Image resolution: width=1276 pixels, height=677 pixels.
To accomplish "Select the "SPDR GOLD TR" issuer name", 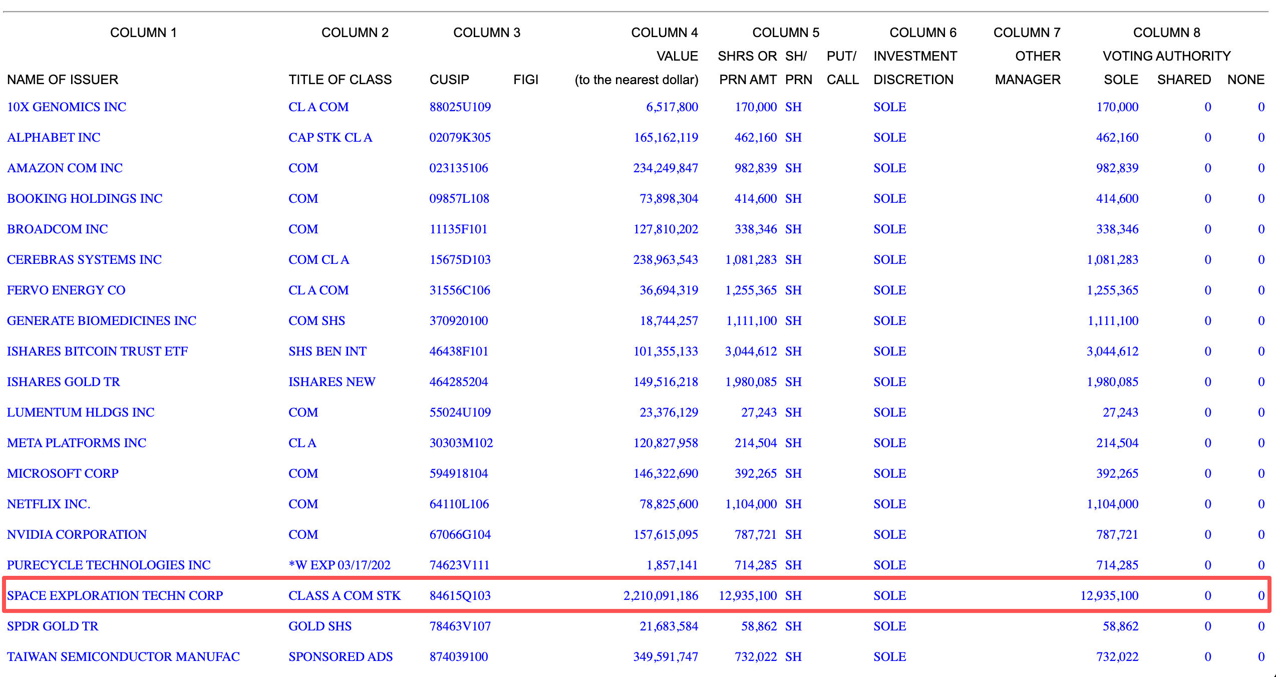I will (x=53, y=626).
